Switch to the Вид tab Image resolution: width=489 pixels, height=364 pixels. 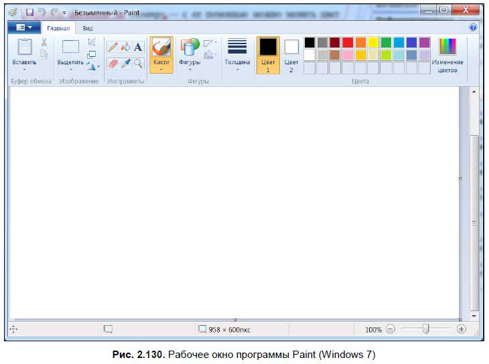88,29
